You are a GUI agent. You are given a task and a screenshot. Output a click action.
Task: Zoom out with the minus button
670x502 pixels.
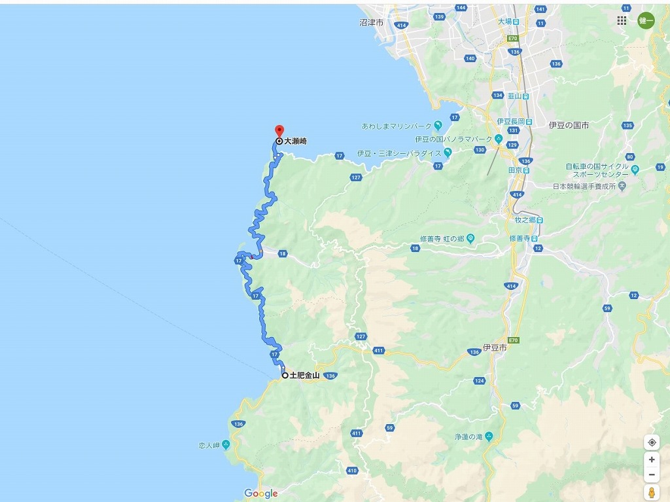(652, 475)
